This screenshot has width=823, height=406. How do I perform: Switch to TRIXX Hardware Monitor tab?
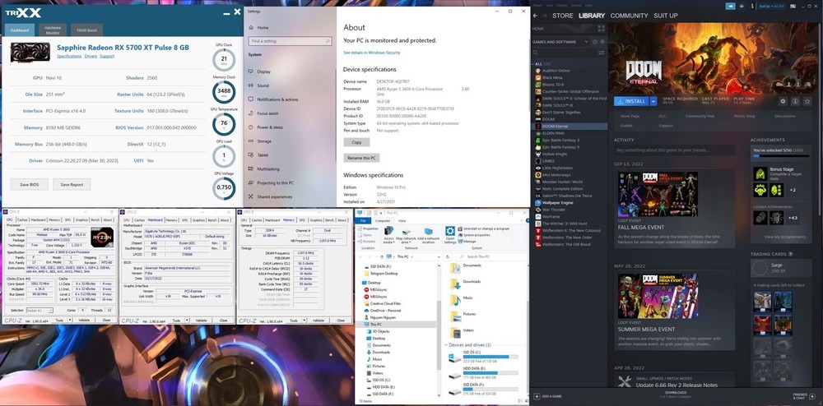tap(53, 30)
